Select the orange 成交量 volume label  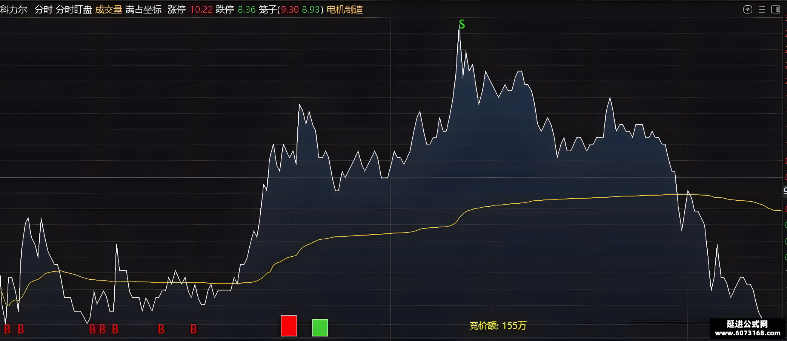[109, 9]
